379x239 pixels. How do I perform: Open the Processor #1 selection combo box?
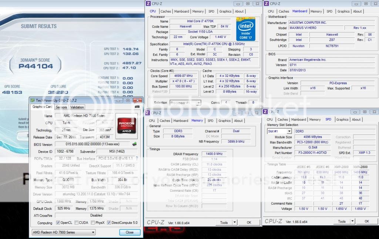click(x=185, y=103)
